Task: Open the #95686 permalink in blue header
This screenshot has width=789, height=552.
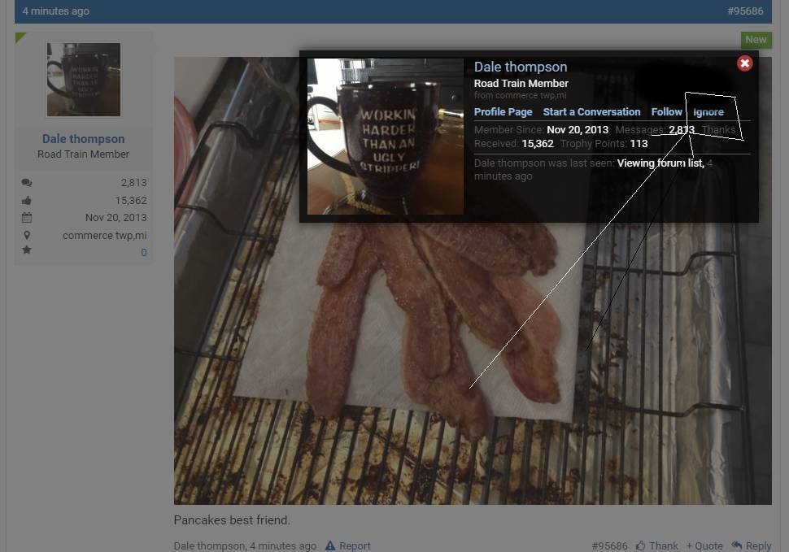Action: point(745,11)
